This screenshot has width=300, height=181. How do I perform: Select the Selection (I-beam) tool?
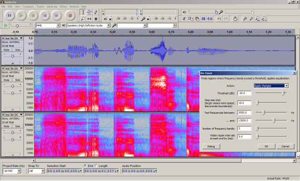click(x=83, y=13)
